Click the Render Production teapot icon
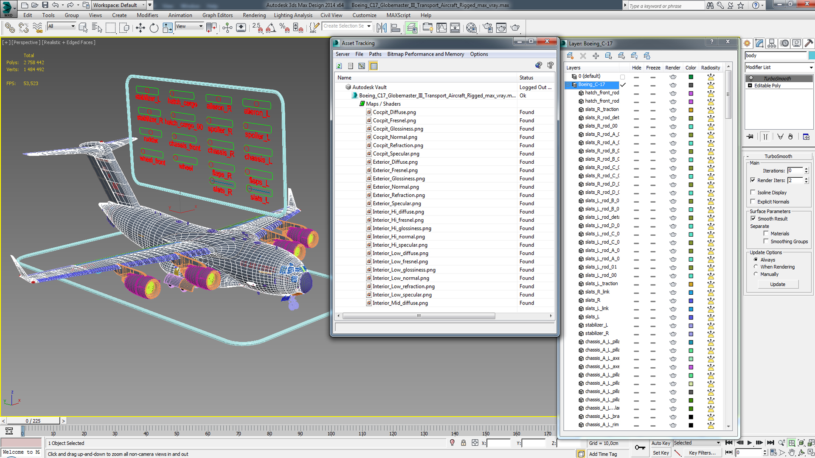The width and height of the screenshot is (815, 458). tap(515, 28)
